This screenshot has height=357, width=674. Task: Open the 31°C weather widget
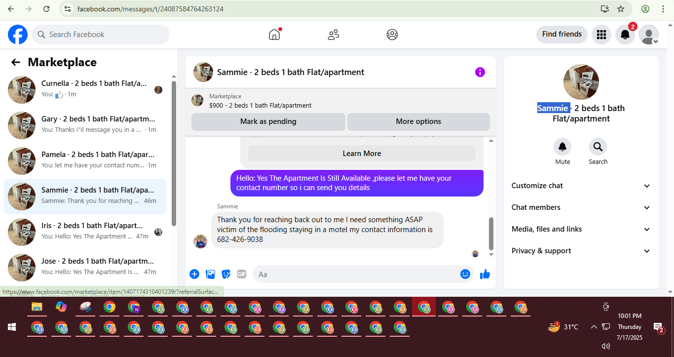click(x=563, y=327)
